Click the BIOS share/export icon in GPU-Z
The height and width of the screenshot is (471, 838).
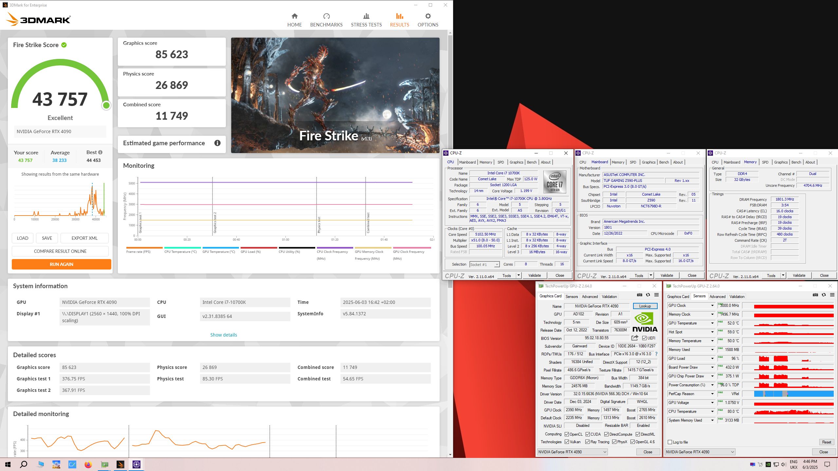pyautogui.click(x=635, y=338)
